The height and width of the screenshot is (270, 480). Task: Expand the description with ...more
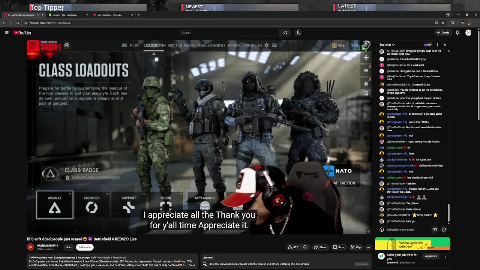click(x=191, y=265)
